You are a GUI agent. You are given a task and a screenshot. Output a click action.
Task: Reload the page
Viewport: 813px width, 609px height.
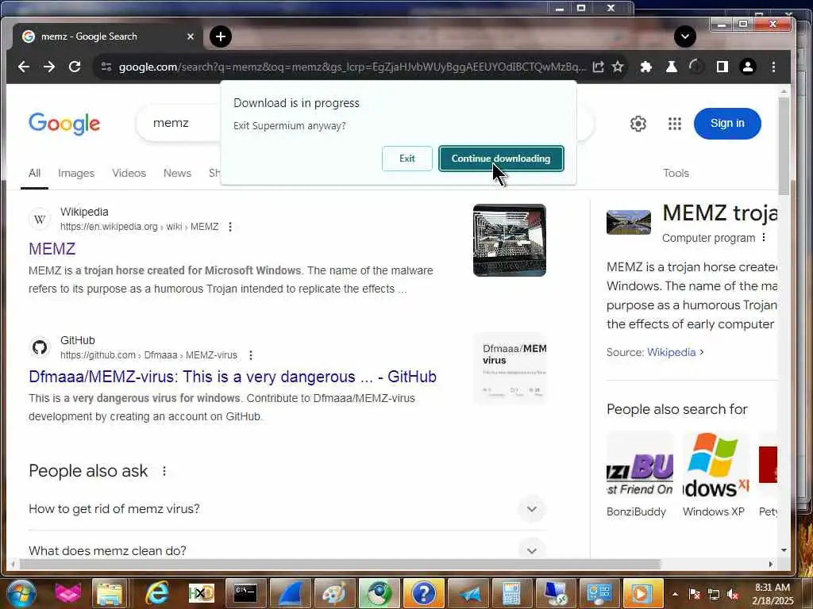point(75,67)
